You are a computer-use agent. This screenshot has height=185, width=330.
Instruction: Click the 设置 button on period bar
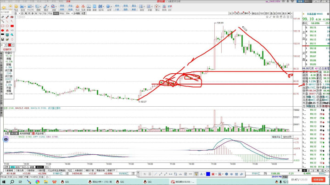tap(84, 13)
